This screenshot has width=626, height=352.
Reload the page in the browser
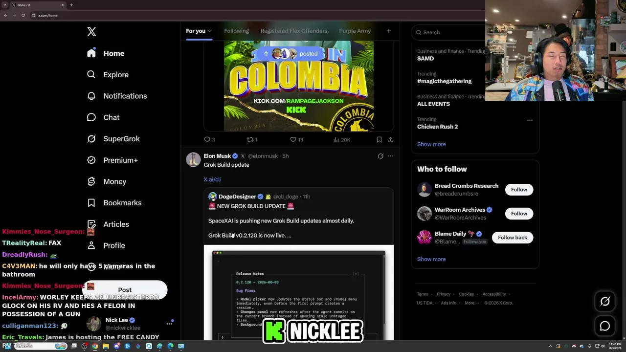[x=23, y=16]
